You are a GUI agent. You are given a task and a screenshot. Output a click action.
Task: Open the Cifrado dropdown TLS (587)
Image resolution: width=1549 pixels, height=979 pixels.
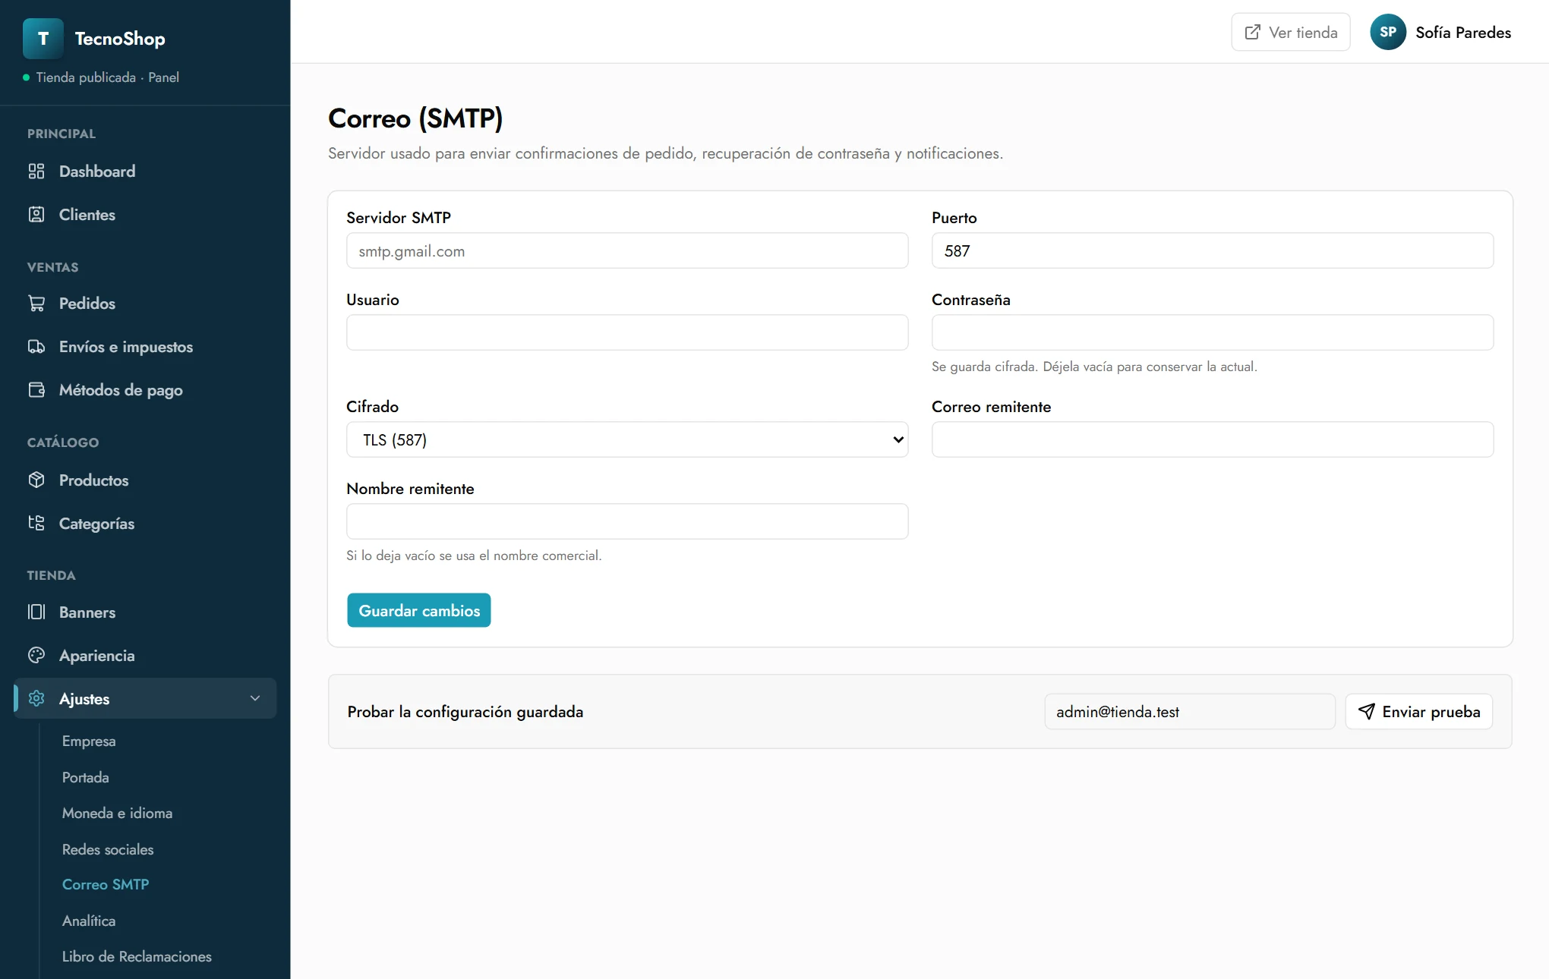tap(627, 440)
